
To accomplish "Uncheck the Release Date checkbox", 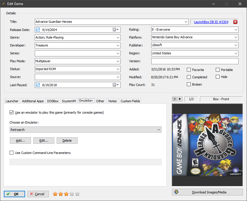I will point(38,30).
